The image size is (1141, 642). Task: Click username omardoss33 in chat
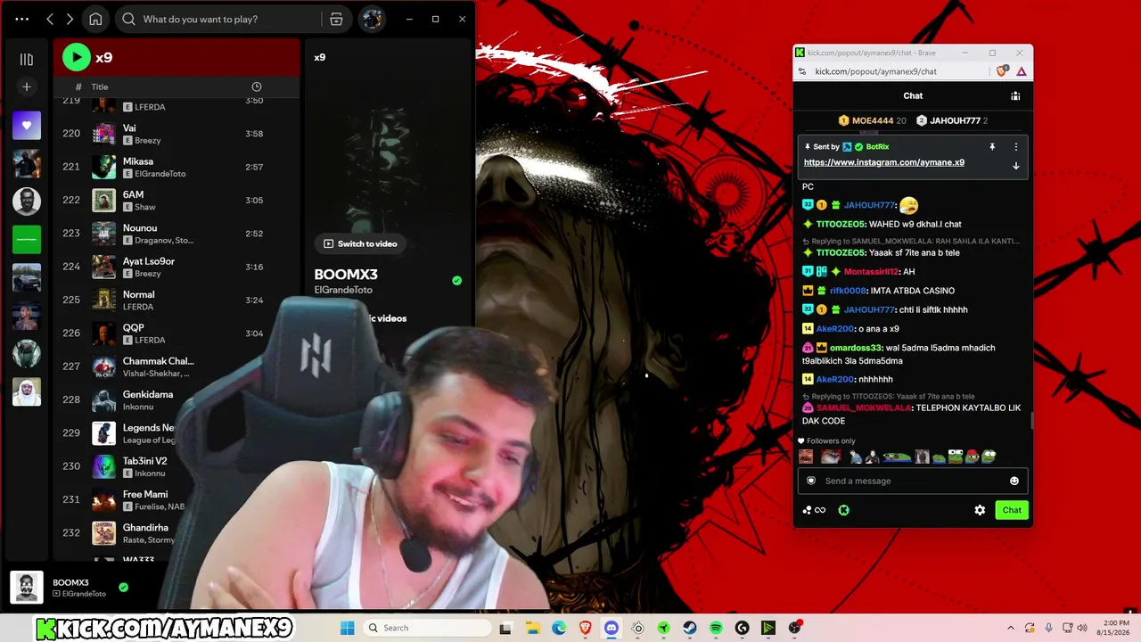[x=856, y=348]
